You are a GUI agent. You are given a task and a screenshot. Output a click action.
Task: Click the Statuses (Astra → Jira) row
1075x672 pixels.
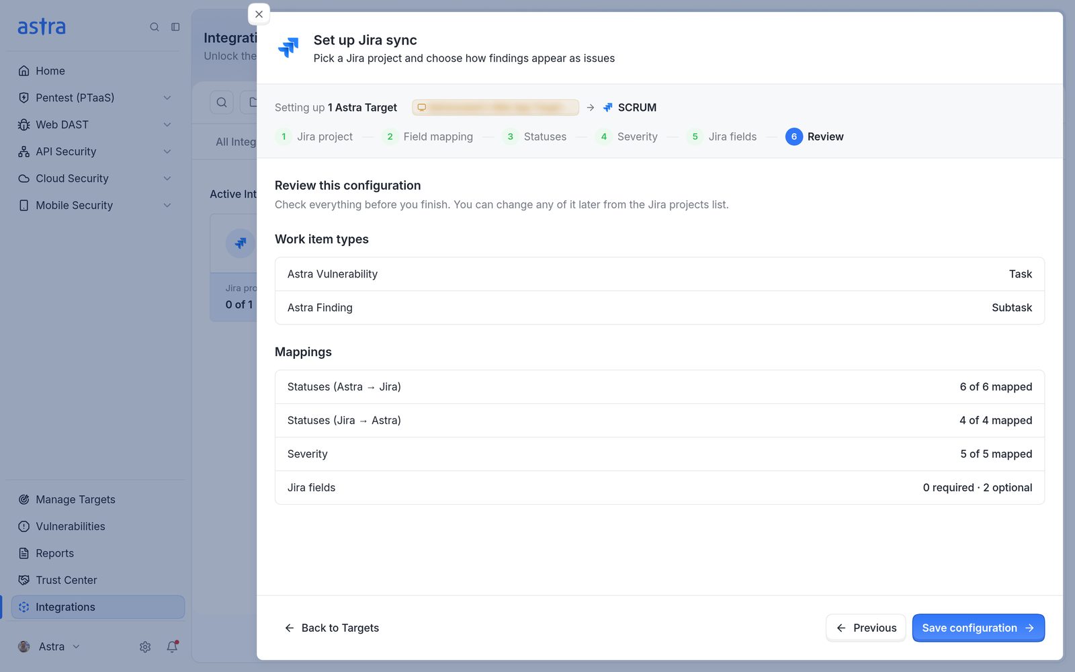click(660, 387)
